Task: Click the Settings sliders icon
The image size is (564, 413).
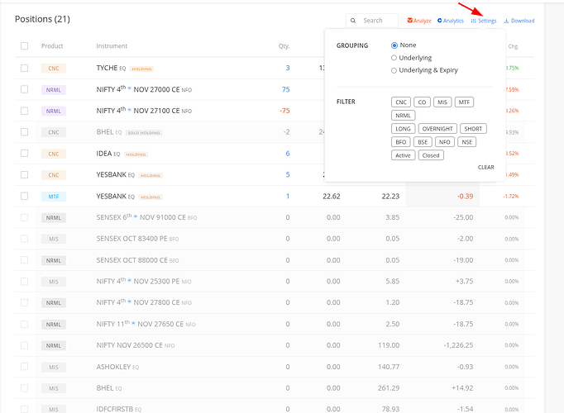Action: (474, 21)
